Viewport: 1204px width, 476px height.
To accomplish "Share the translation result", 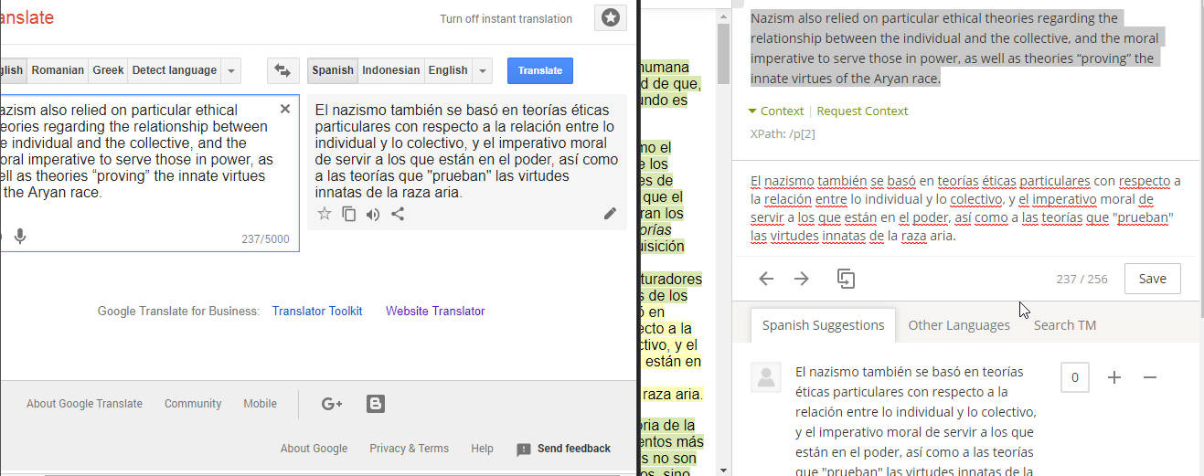I will (398, 214).
